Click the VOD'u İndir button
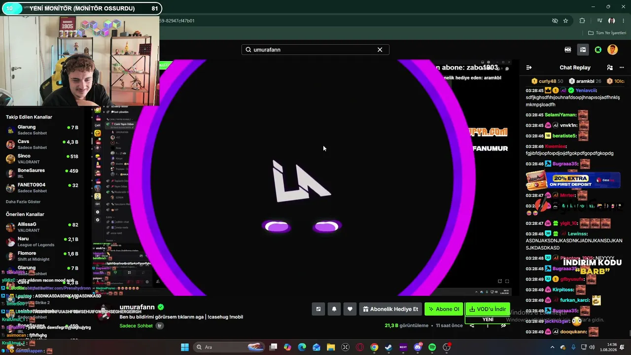631x355 pixels. (x=488, y=309)
